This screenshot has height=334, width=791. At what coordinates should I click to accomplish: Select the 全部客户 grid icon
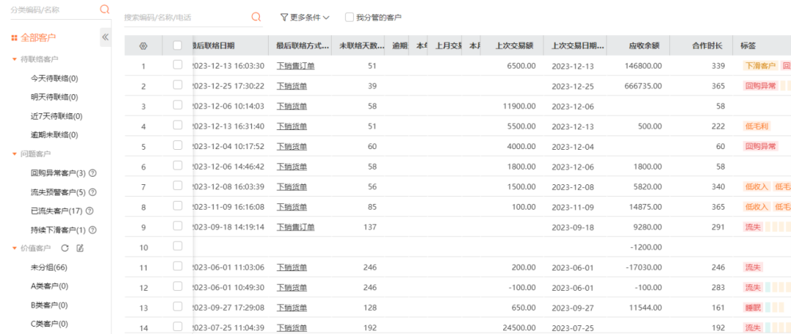click(14, 38)
